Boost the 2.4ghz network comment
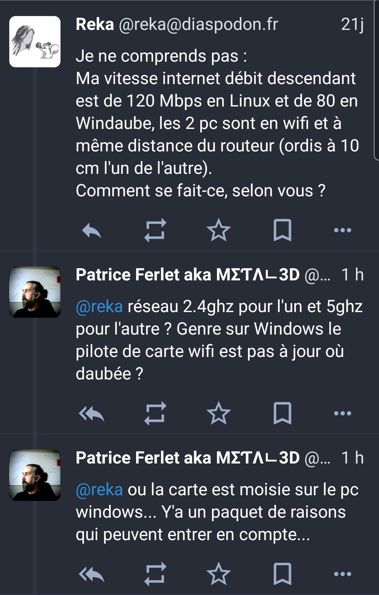The height and width of the screenshot is (595, 379). coord(155,413)
